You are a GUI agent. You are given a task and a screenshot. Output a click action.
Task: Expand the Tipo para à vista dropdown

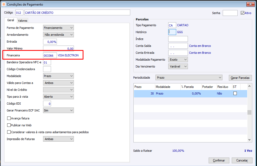tap(58, 96)
